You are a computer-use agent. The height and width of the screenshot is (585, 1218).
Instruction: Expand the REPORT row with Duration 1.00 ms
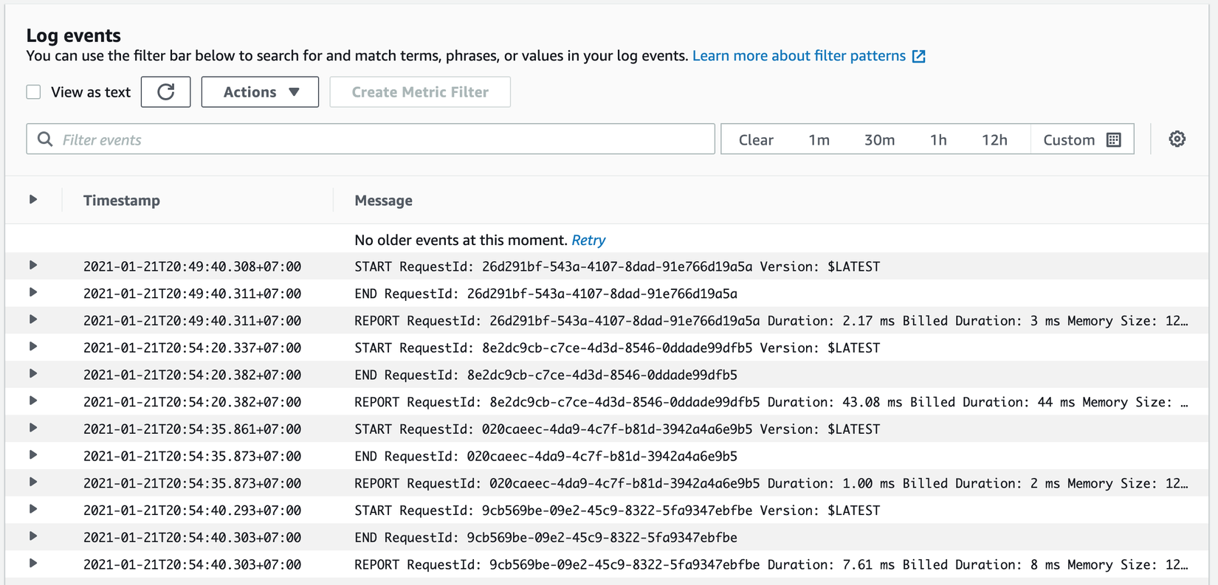click(x=33, y=482)
